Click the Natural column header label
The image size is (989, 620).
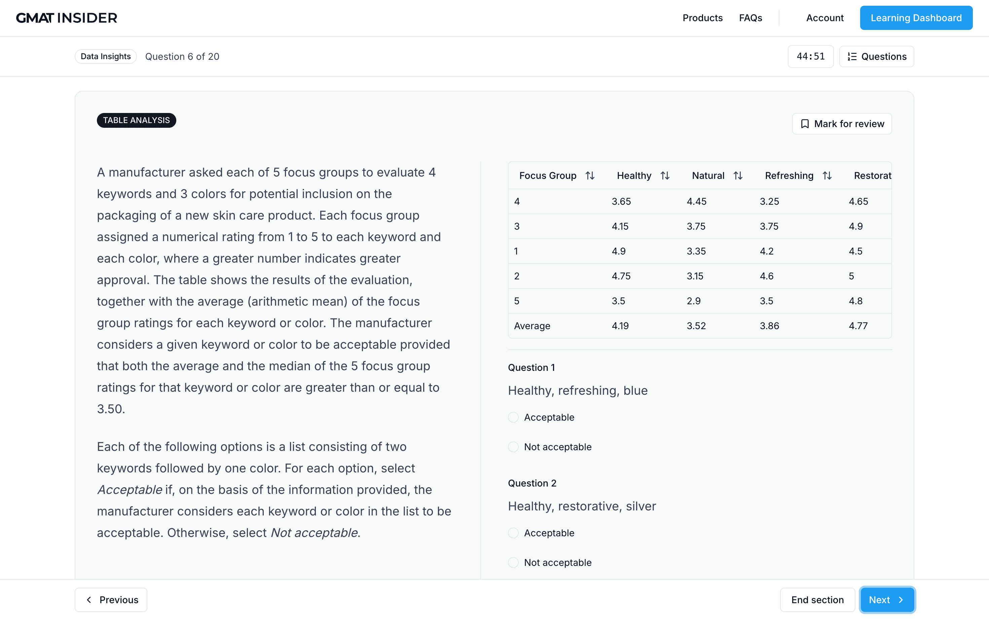tap(708, 176)
